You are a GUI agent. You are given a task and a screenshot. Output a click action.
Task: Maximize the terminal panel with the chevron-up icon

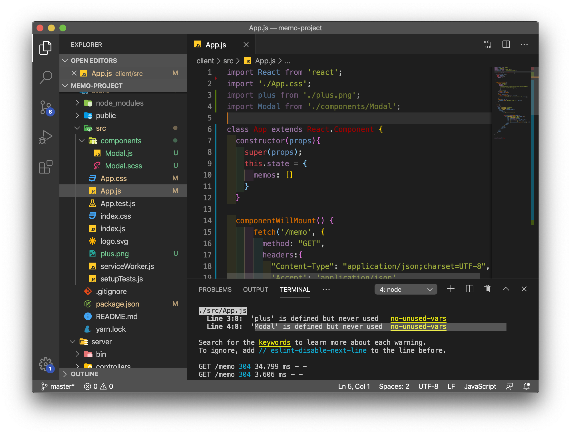click(506, 289)
